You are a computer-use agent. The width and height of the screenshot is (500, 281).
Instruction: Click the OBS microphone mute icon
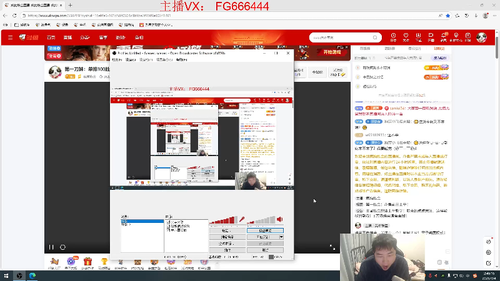tap(242, 219)
